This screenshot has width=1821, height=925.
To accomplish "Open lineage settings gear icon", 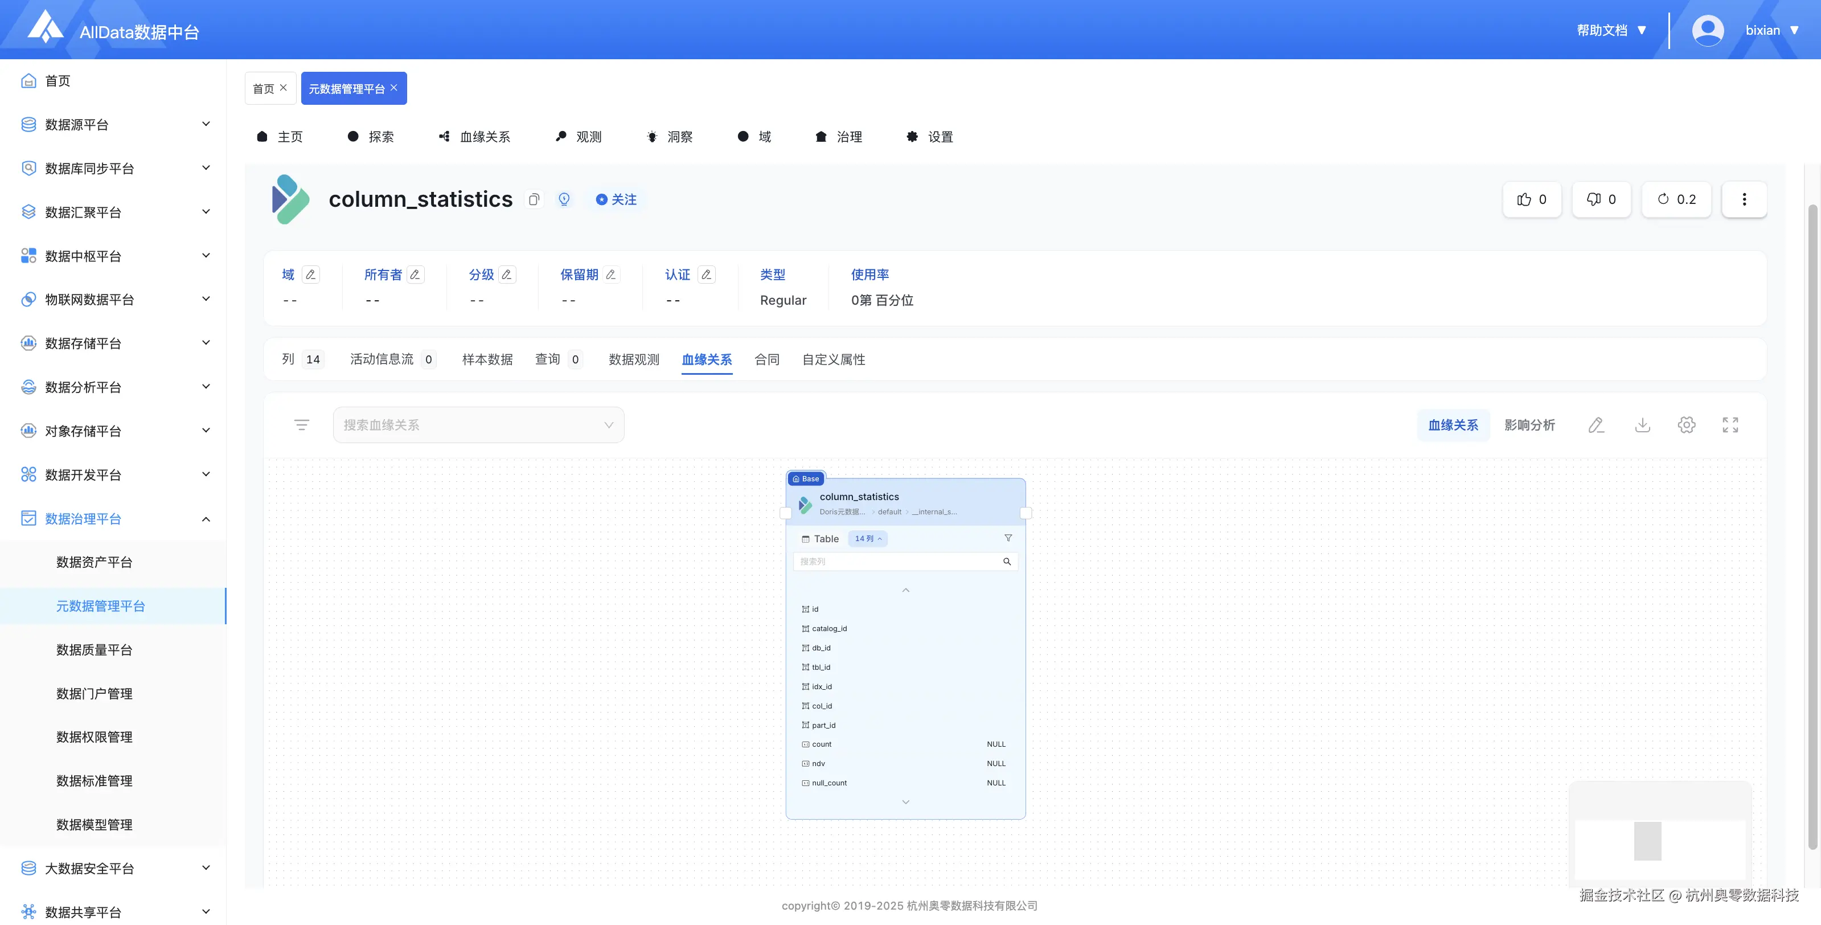I will click(x=1686, y=425).
